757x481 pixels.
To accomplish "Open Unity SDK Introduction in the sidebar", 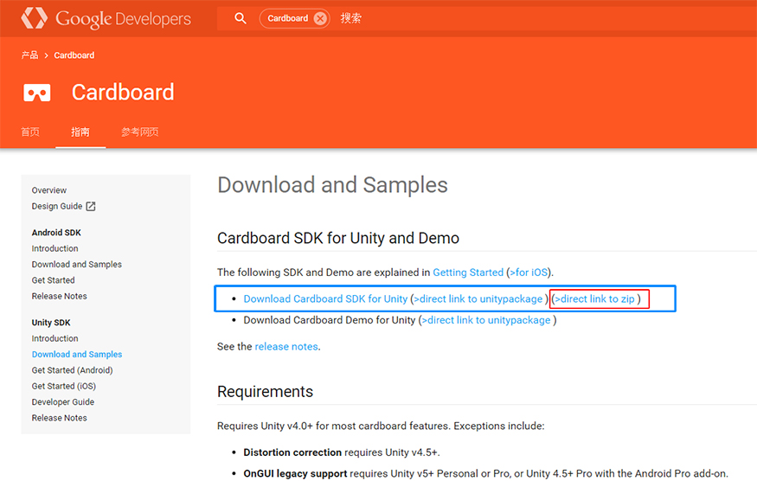I will click(55, 338).
